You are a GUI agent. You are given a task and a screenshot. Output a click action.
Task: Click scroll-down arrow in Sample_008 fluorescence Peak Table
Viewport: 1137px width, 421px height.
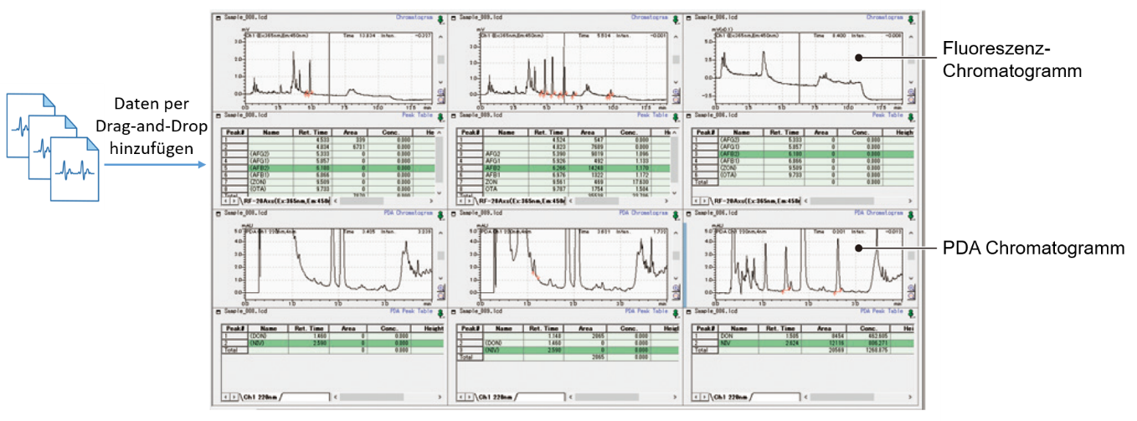pos(439,193)
